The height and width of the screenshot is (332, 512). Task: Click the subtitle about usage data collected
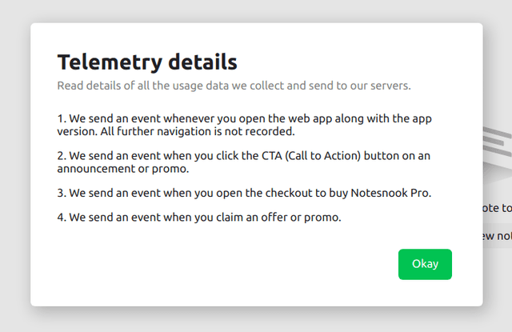234,85
